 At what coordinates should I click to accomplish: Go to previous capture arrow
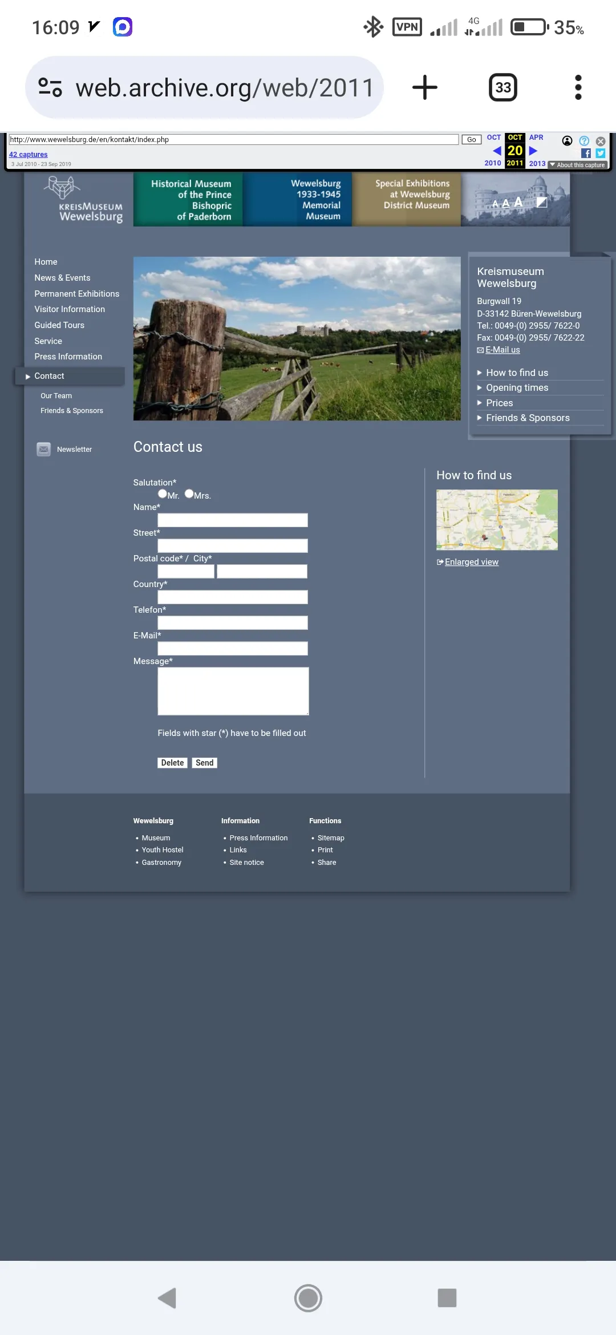(497, 151)
